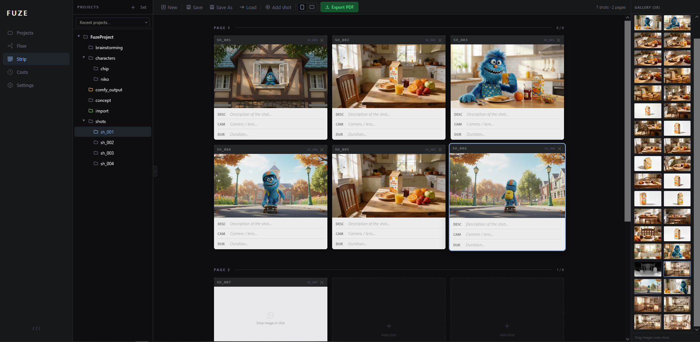The height and width of the screenshot is (342, 700).
Task: Open the Costs section
Action: tap(22, 72)
